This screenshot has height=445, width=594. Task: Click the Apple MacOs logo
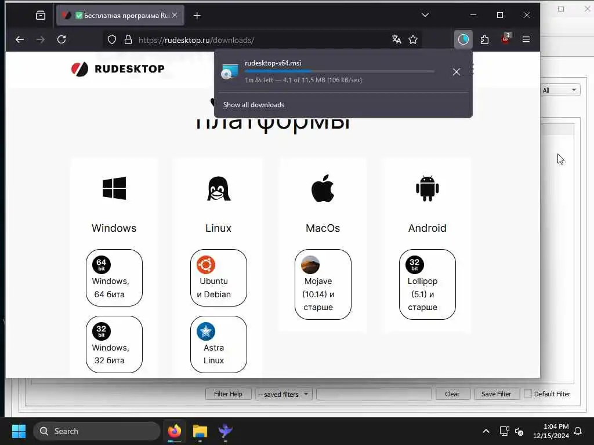point(323,188)
